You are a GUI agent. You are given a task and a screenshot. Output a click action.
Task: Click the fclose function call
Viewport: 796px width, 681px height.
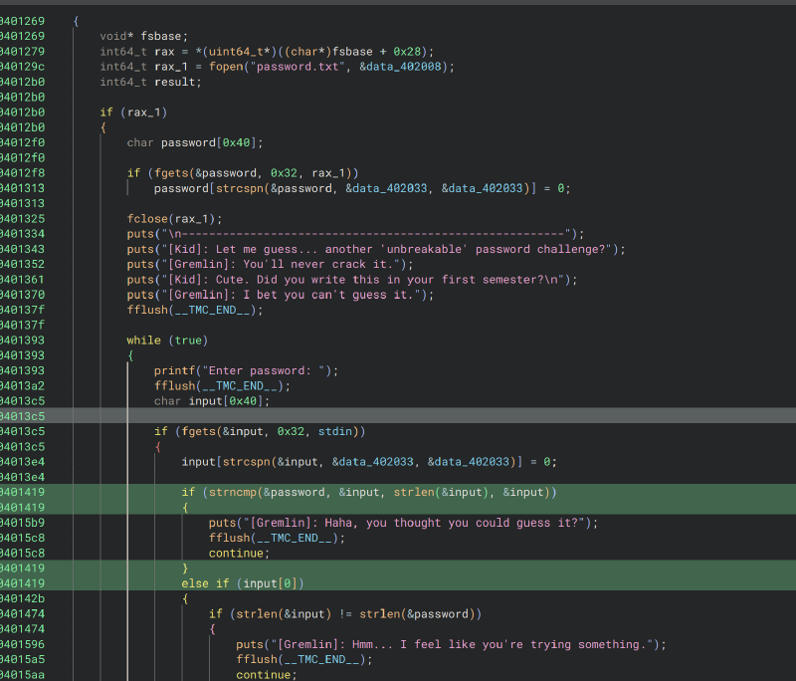tap(147, 219)
